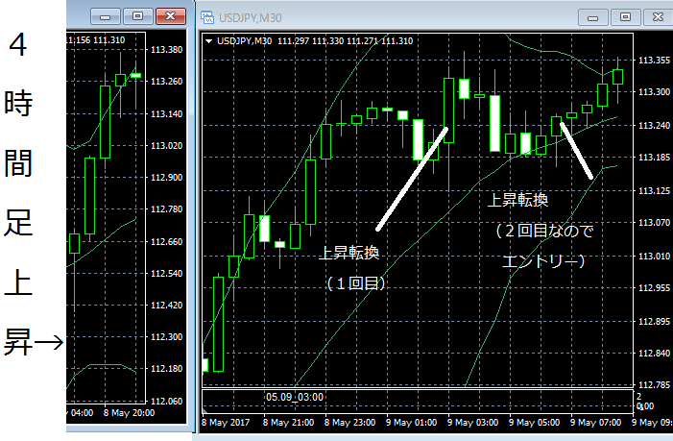Select the （２回目なので annotation text
The height and width of the screenshot is (441, 673).
point(544,231)
